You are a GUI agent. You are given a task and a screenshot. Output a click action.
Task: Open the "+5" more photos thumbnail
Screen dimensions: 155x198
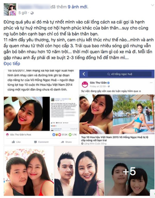tap(129, 171)
